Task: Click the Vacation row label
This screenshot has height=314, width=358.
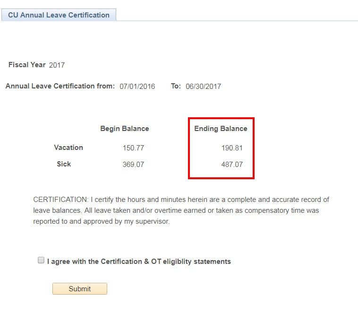Action: [68, 148]
